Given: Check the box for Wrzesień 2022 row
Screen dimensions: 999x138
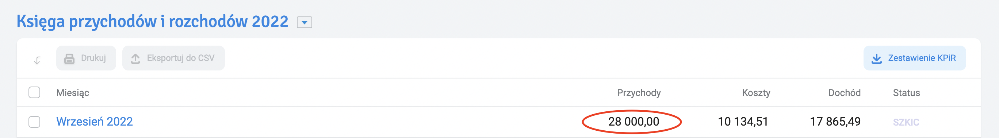Looking at the screenshot, I should pos(35,122).
